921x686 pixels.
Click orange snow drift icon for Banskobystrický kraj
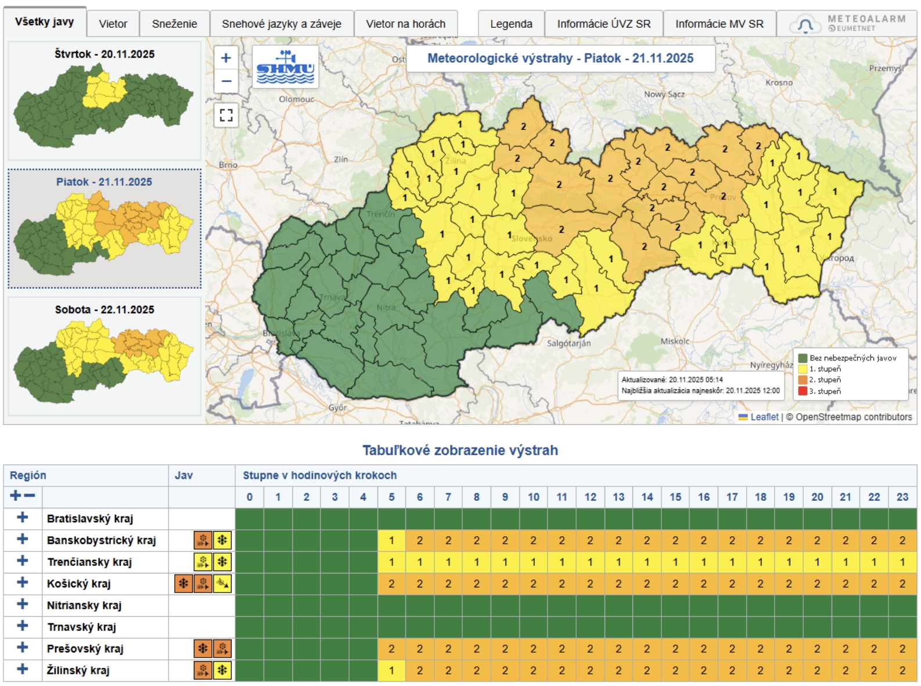coord(203,540)
